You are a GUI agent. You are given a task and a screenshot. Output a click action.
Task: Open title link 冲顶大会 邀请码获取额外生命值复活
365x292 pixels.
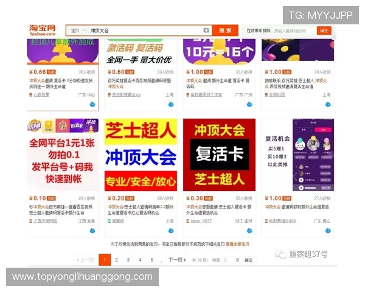pyautogui.click(x=297, y=207)
